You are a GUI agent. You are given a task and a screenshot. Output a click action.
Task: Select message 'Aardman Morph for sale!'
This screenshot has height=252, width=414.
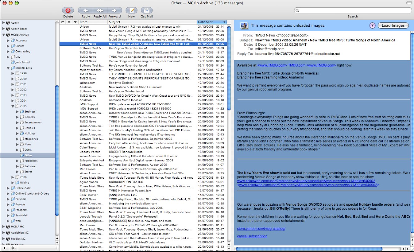(143, 100)
